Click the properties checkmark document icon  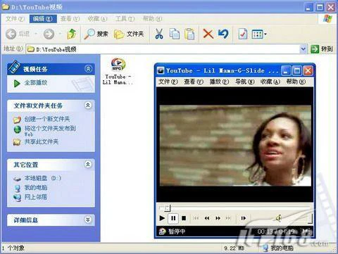pyautogui.click(x=243, y=34)
